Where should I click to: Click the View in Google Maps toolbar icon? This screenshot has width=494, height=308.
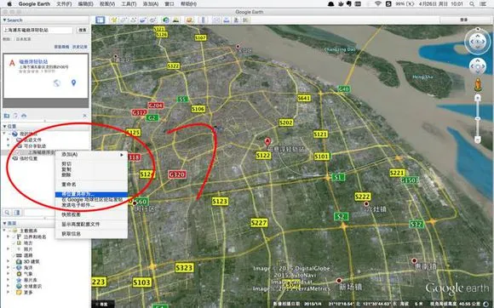246,20
